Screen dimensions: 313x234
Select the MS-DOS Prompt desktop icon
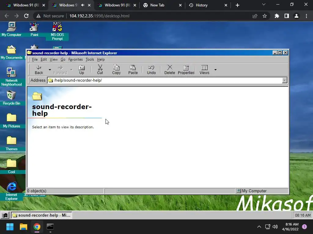[x=57, y=31]
